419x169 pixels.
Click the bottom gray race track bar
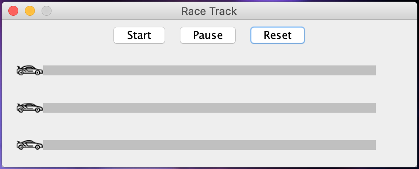(209, 145)
